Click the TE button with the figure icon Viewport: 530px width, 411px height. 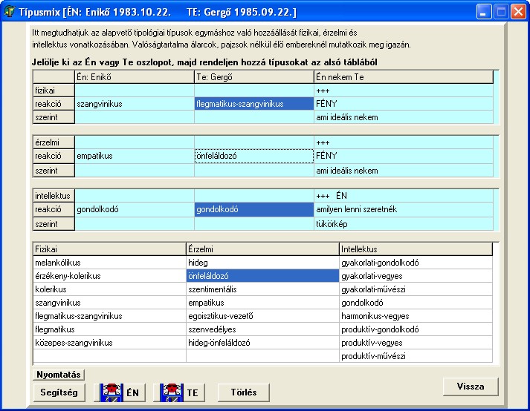[179, 392]
